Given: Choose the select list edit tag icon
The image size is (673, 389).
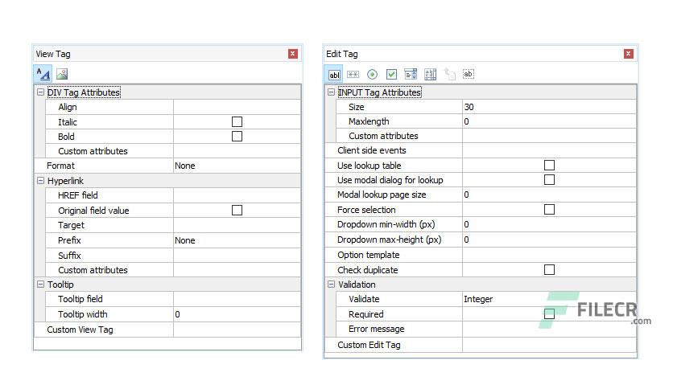Looking at the screenshot, I should click(x=411, y=74).
